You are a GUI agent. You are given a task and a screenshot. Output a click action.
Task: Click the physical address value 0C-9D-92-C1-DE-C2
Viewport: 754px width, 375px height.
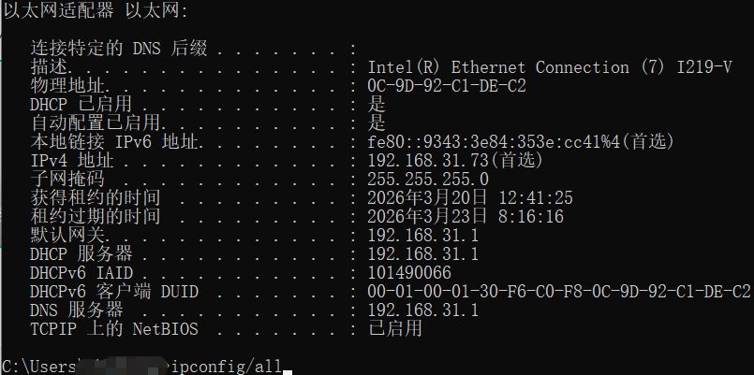446,86
